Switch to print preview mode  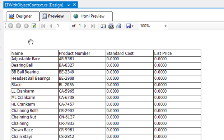coord(111,26)
